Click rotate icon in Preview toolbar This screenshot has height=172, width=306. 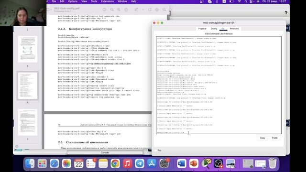point(150,10)
